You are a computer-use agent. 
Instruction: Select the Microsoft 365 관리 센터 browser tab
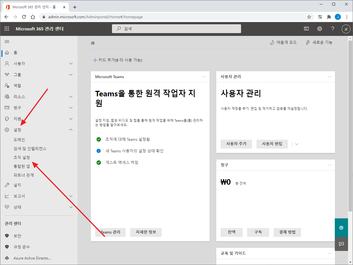[x=36, y=7]
